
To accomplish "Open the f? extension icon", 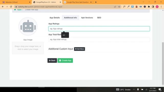I will (x=124, y=7).
